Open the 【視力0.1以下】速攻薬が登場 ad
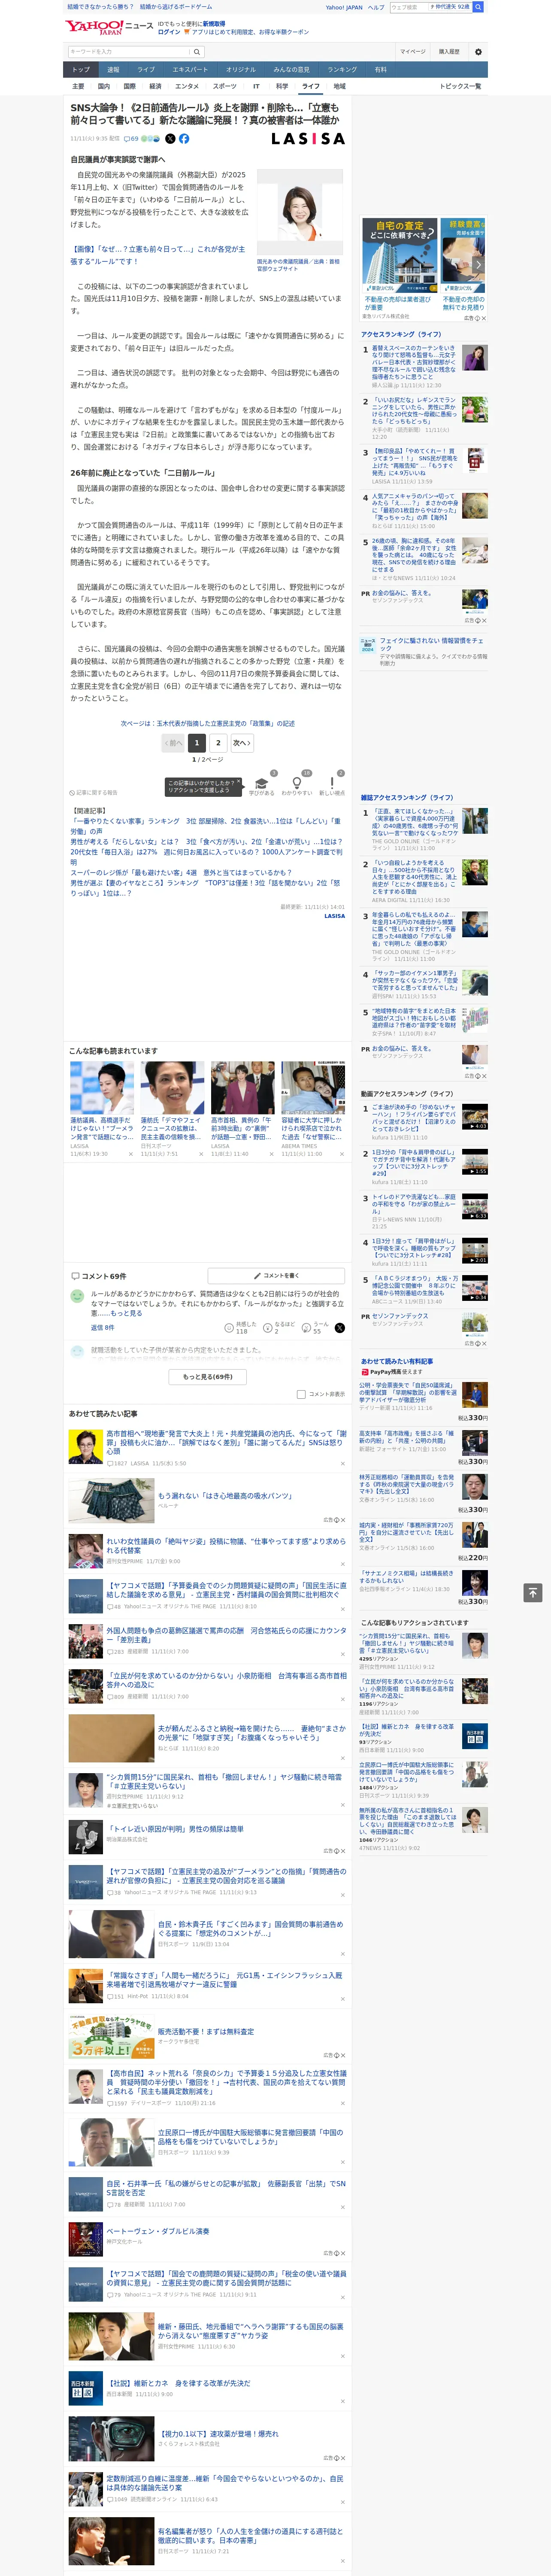Viewport: 551px width, 2576px height. pyautogui.click(x=218, y=2434)
